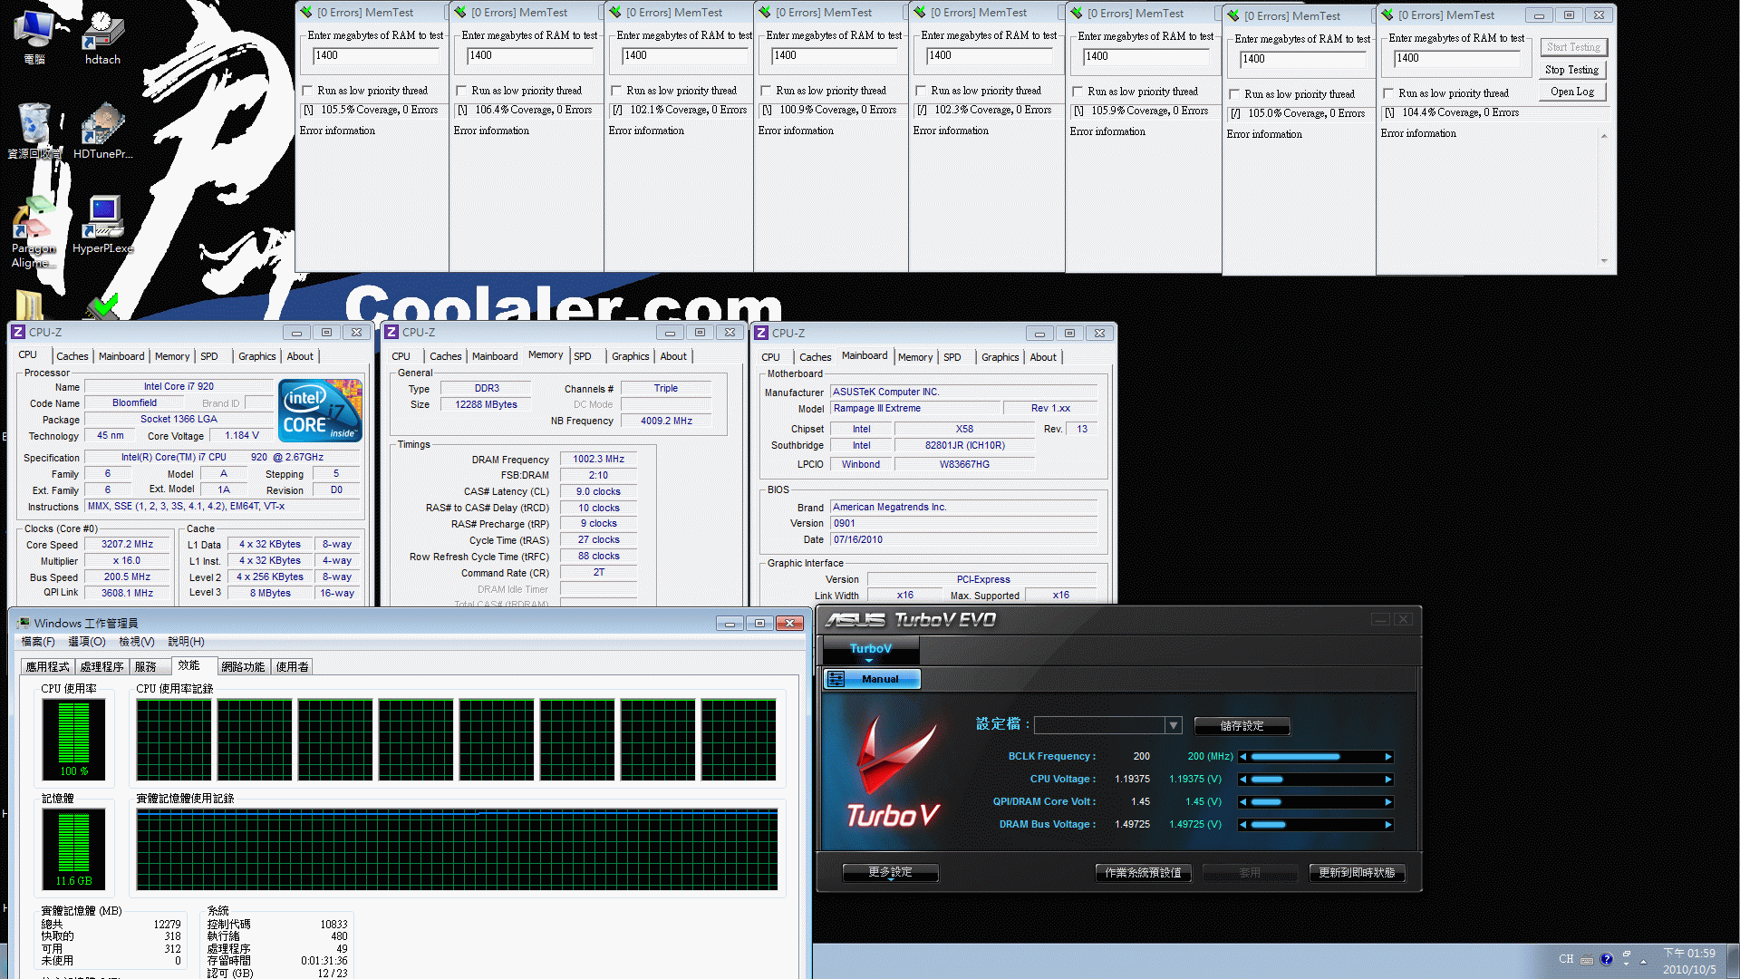
Task: Click the Open Log button in MemTest
Action: tap(1572, 92)
